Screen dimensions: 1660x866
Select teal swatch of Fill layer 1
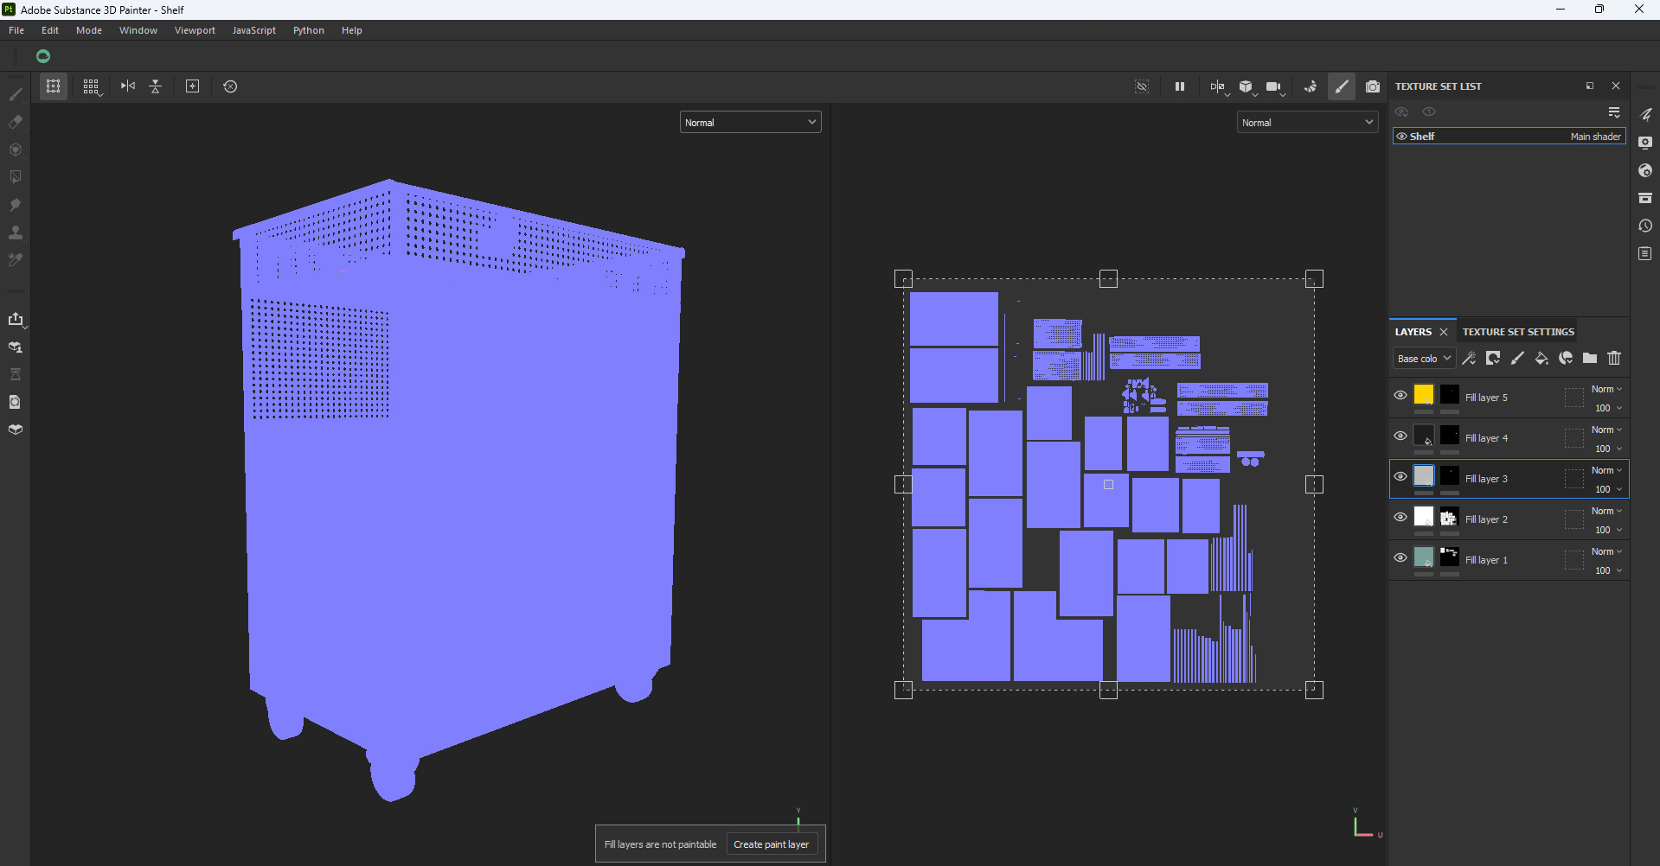point(1424,557)
